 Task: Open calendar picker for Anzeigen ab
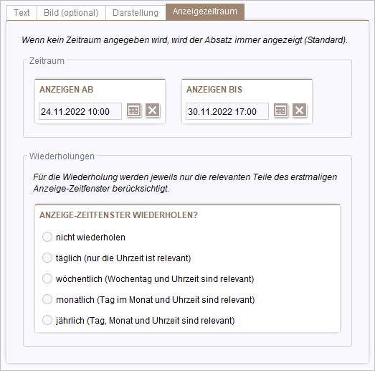tap(133, 111)
